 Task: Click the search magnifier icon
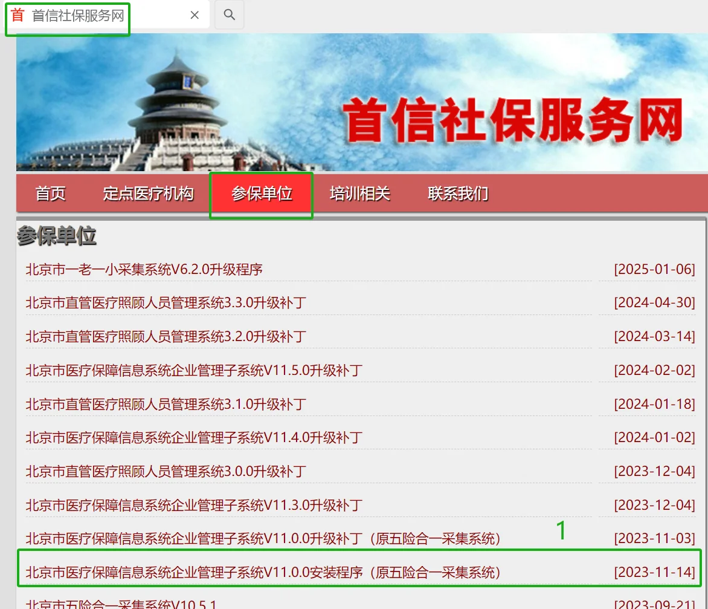(x=229, y=15)
